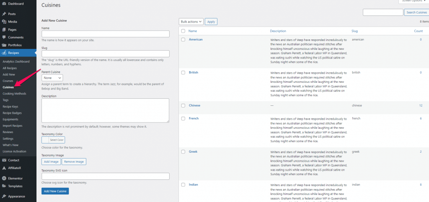The width and height of the screenshot is (429, 202).
Task: Click the Posts pin icon
Action: (x=4, y=14)
